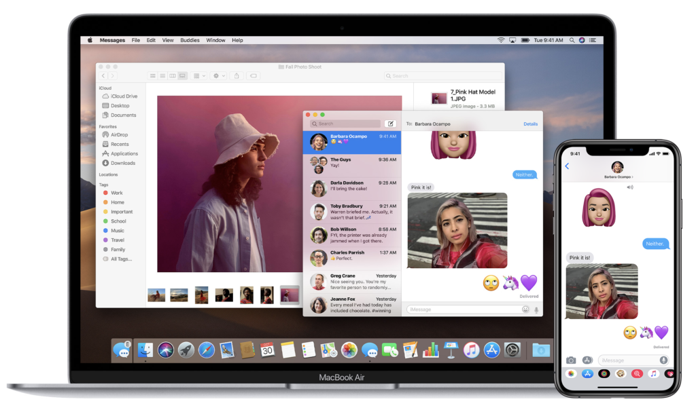Open the emoji picker in message field
Image resolution: width=696 pixels, height=412 pixels.
[x=525, y=310]
